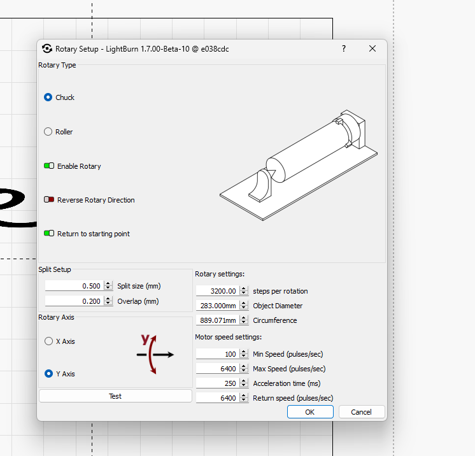475x456 pixels.
Task: Click the Split size value field
Action: point(74,286)
